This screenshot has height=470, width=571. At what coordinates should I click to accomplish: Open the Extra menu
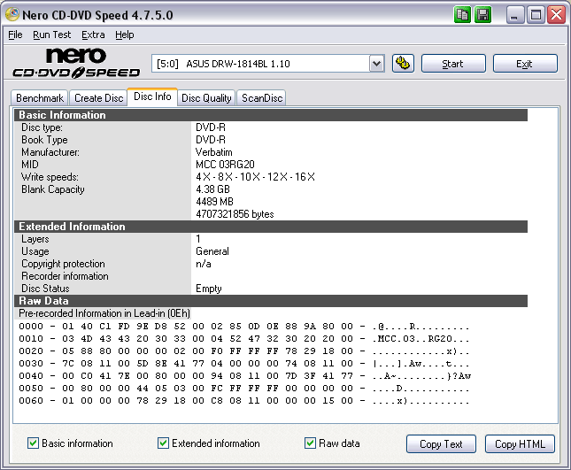coord(93,35)
